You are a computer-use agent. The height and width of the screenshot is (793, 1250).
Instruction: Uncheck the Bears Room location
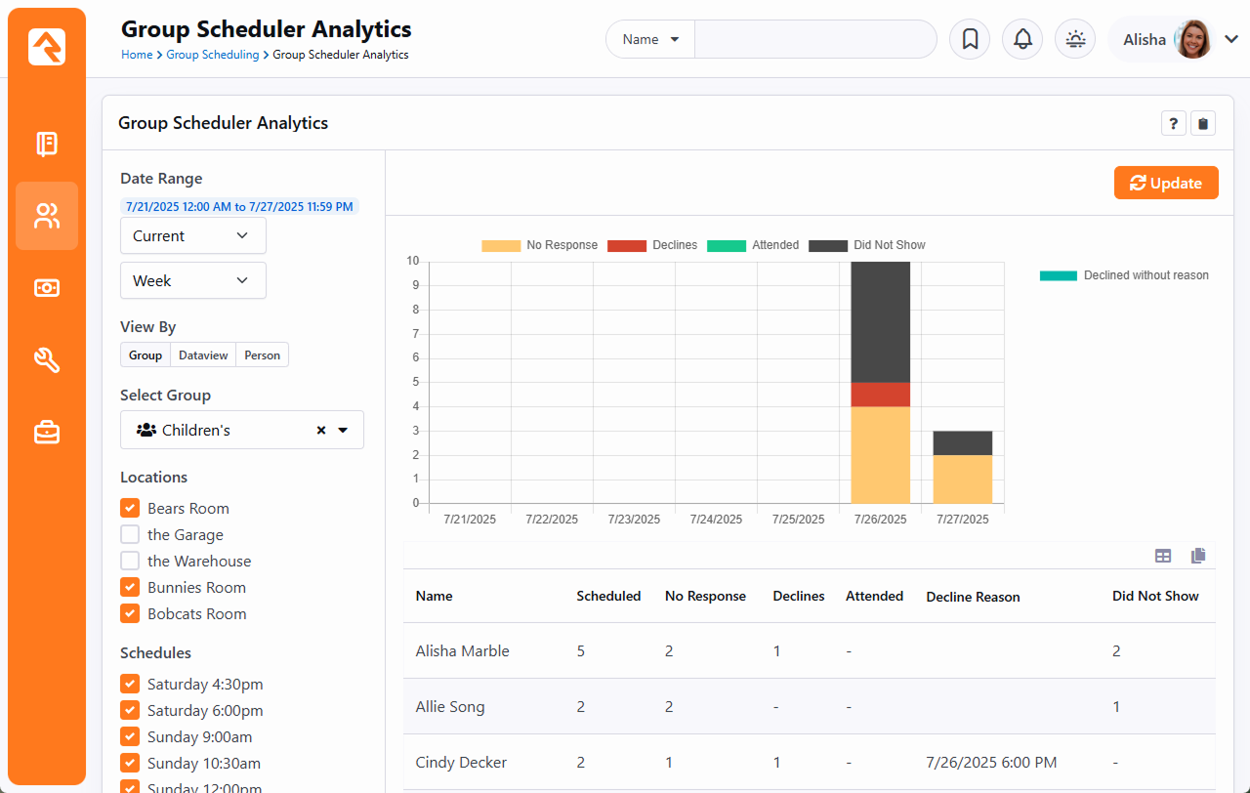point(130,508)
